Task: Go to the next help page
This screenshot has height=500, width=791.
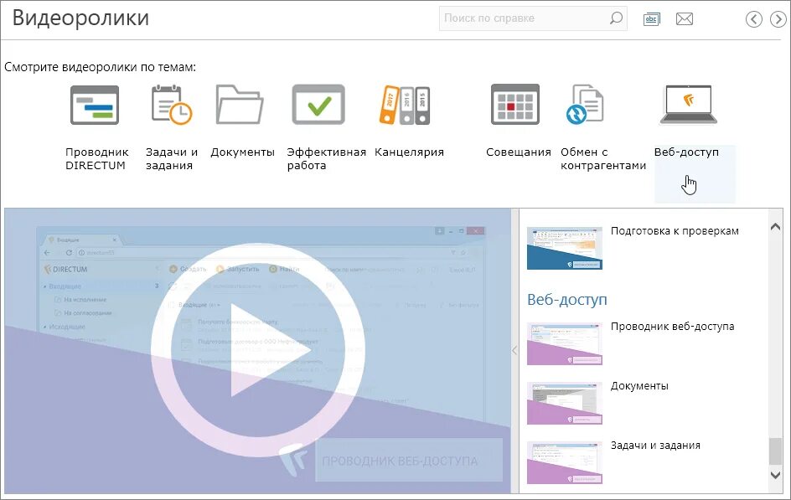Action: [x=778, y=19]
